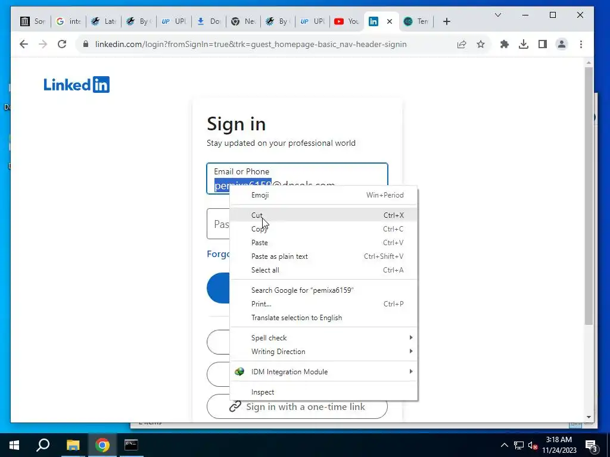The height and width of the screenshot is (457, 610).
Task: Choose Select all in context menu
Action: pyautogui.click(x=323, y=270)
